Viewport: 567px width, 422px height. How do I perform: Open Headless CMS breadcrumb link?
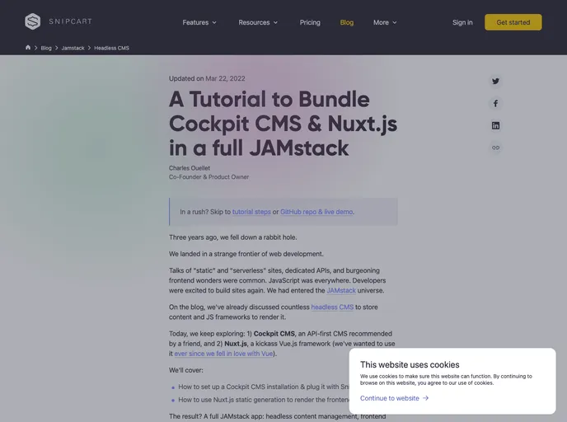(x=111, y=48)
